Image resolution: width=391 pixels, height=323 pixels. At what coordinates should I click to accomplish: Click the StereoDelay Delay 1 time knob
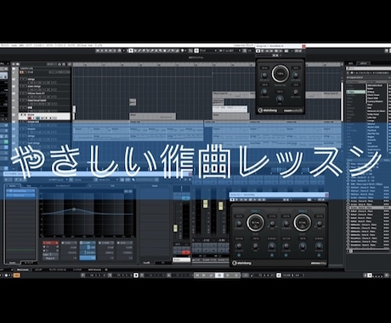tap(255, 223)
